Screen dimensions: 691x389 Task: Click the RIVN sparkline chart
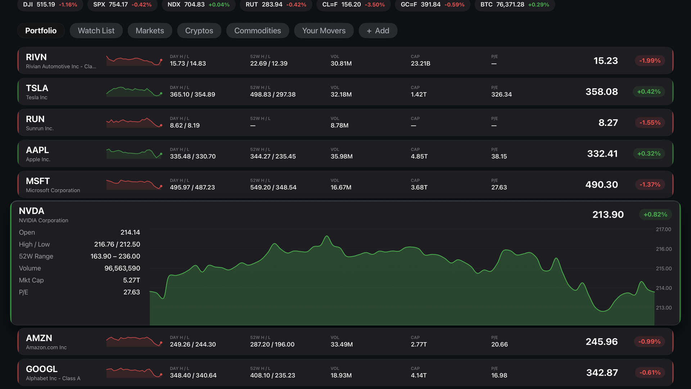tap(134, 61)
